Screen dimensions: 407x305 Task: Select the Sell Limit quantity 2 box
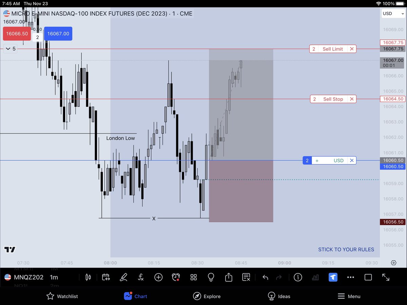click(x=314, y=49)
